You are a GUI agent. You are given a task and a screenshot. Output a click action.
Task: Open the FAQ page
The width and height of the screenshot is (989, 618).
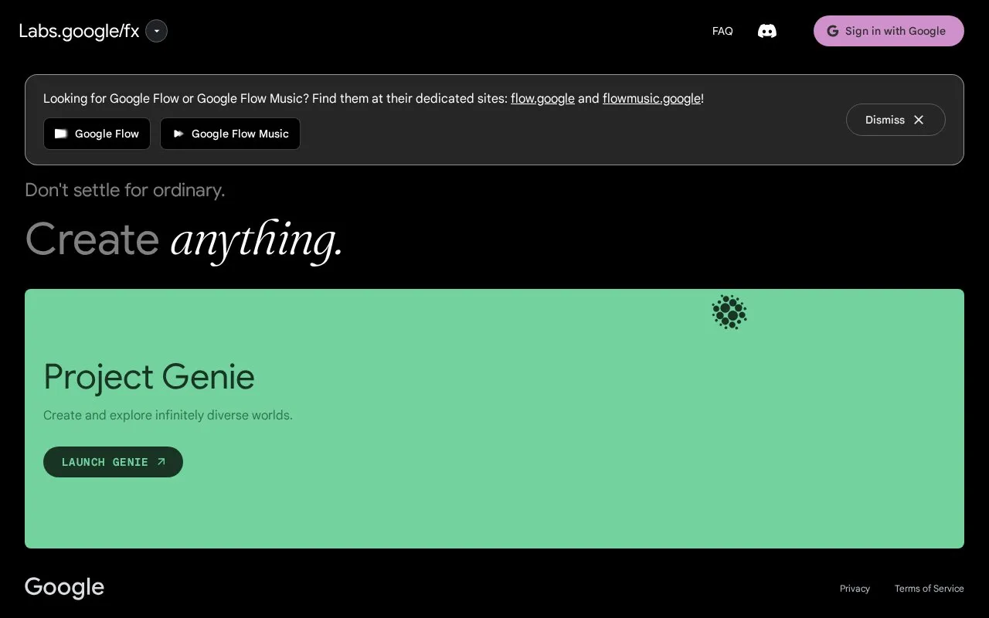pyautogui.click(x=722, y=31)
